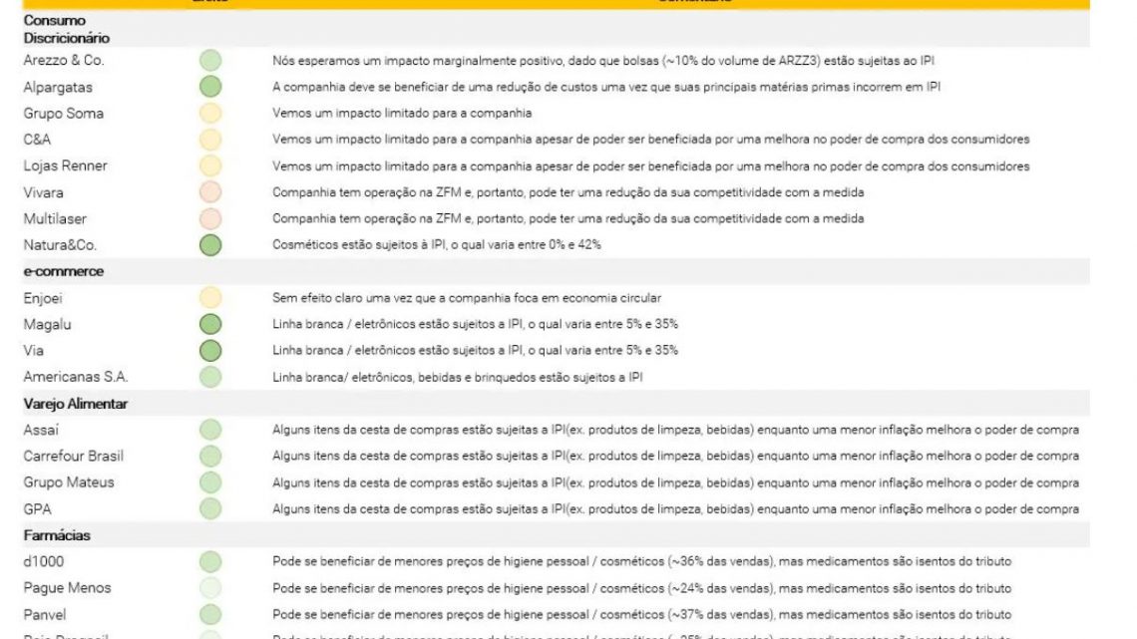Click the green circle beside d1000
Screen dimensions: 1137x639
pyautogui.click(x=210, y=561)
